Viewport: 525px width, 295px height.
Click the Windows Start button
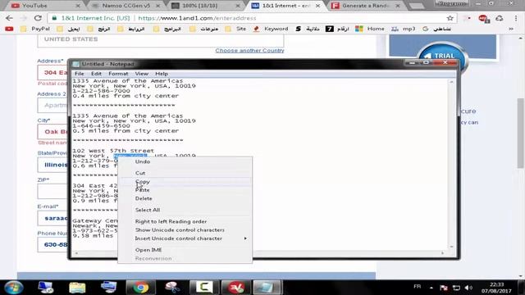pyautogui.click(x=14, y=288)
